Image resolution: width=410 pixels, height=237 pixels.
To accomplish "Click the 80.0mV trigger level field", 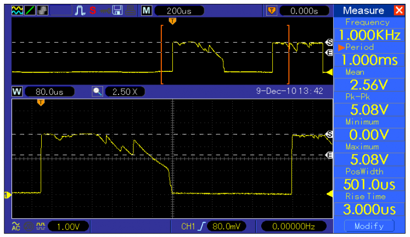I will click(x=226, y=226).
